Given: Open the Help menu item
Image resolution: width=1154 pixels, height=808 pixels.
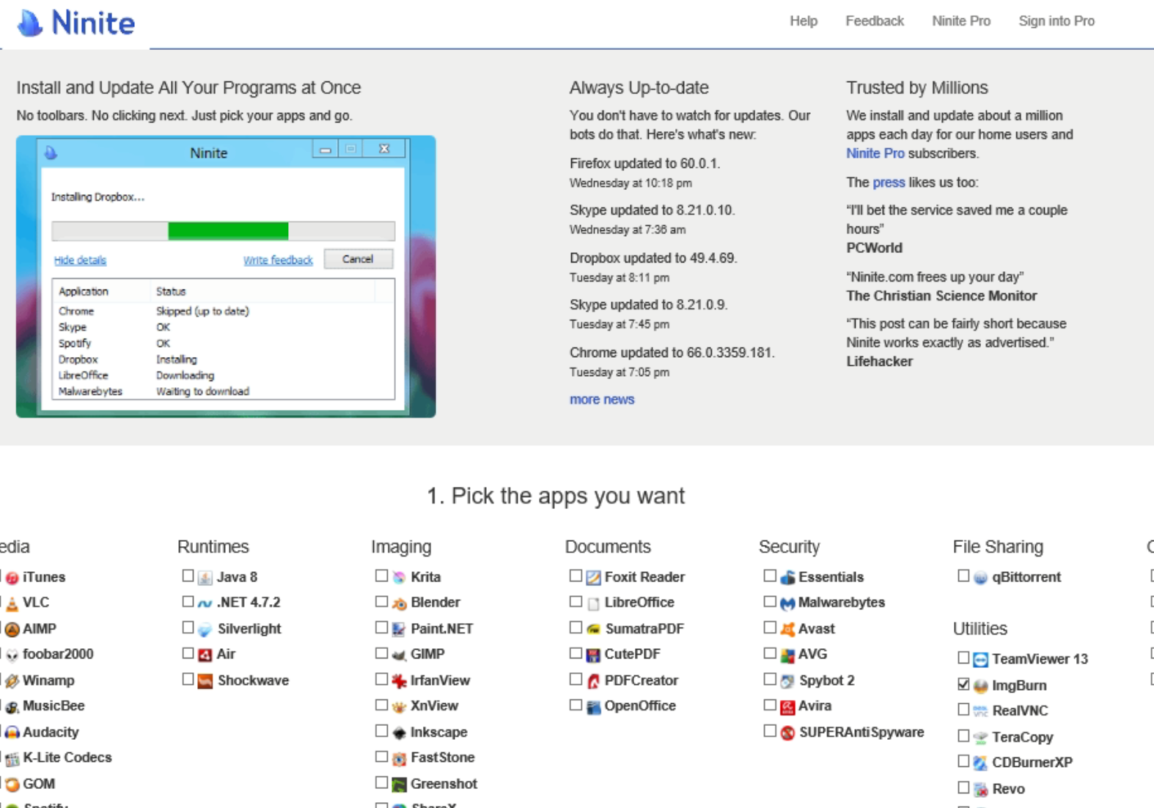Looking at the screenshot, I should tap(803, 21).
